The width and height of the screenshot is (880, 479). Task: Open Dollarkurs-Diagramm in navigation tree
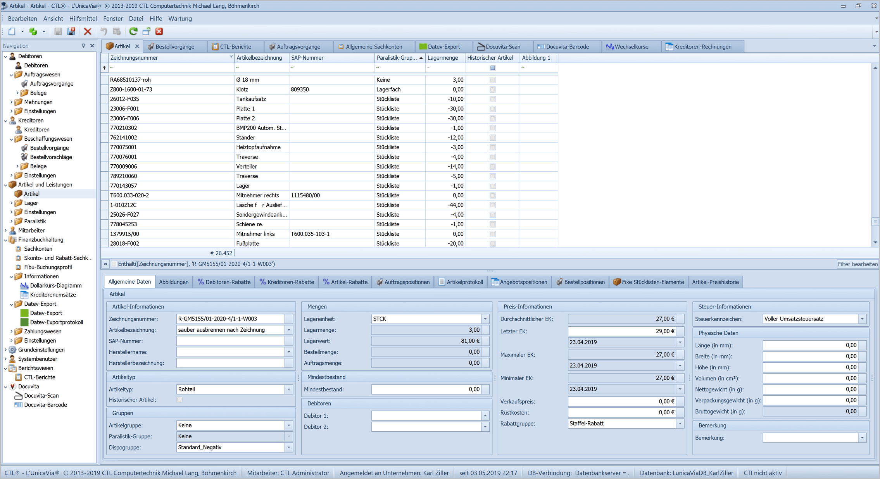(55, 286)
